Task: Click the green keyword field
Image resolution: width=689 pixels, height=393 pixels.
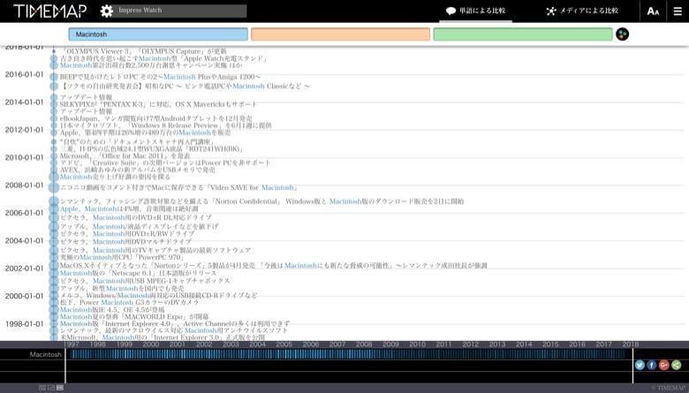Action: (x=523, y=34)
